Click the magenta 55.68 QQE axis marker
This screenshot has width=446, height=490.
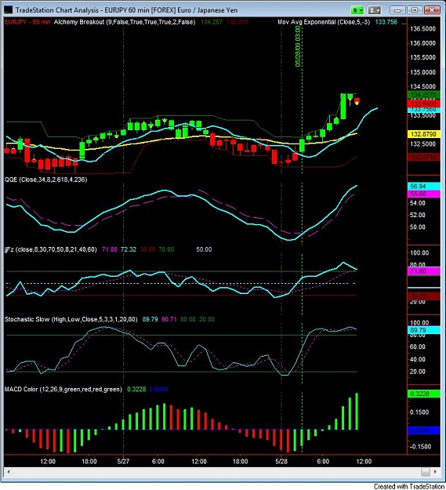point(424,194)
